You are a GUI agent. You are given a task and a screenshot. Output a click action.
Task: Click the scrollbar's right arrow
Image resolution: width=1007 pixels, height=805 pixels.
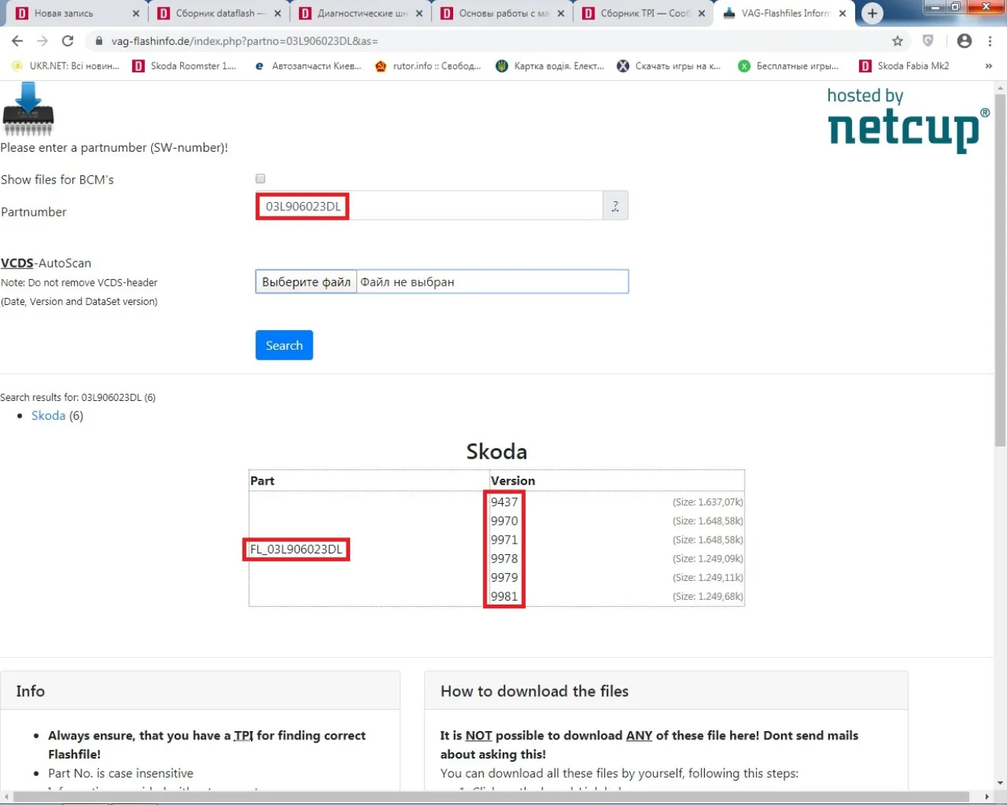click(986, 797)
